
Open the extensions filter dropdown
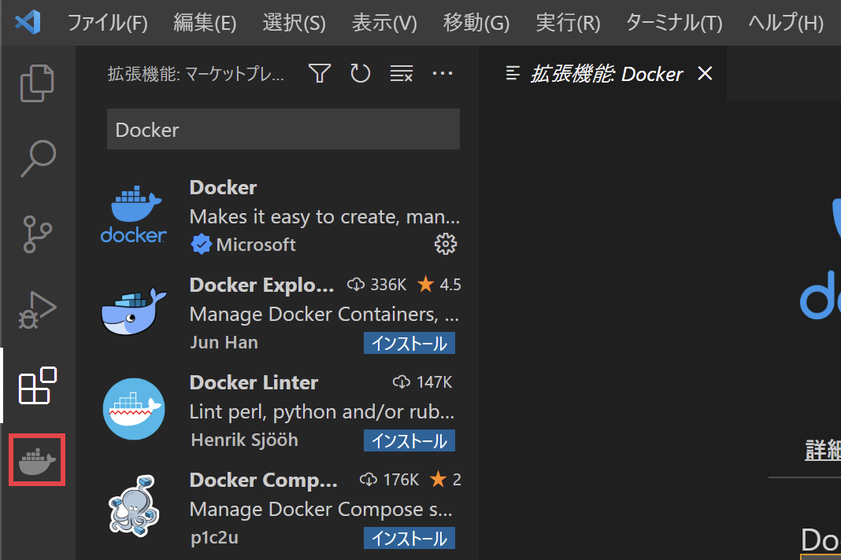tap(319, 72)
